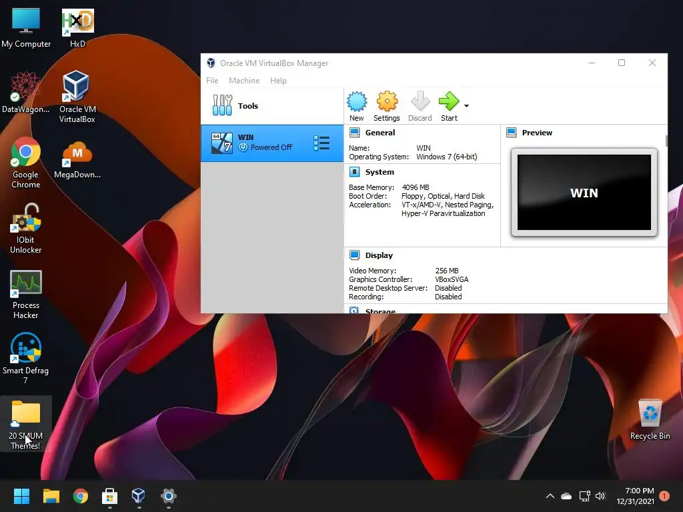Click the VirtualBox taskbar icon
The height and width of the screenshot is (512, 683).
coord(139,496)
